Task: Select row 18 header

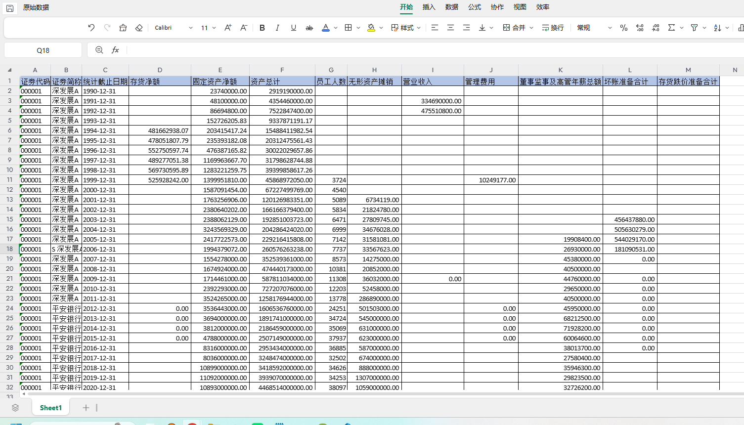Action: point(9,249)
